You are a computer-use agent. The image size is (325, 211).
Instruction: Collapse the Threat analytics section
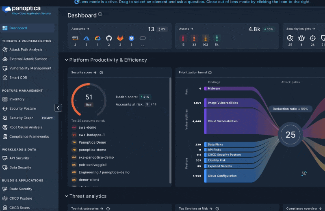67,196
